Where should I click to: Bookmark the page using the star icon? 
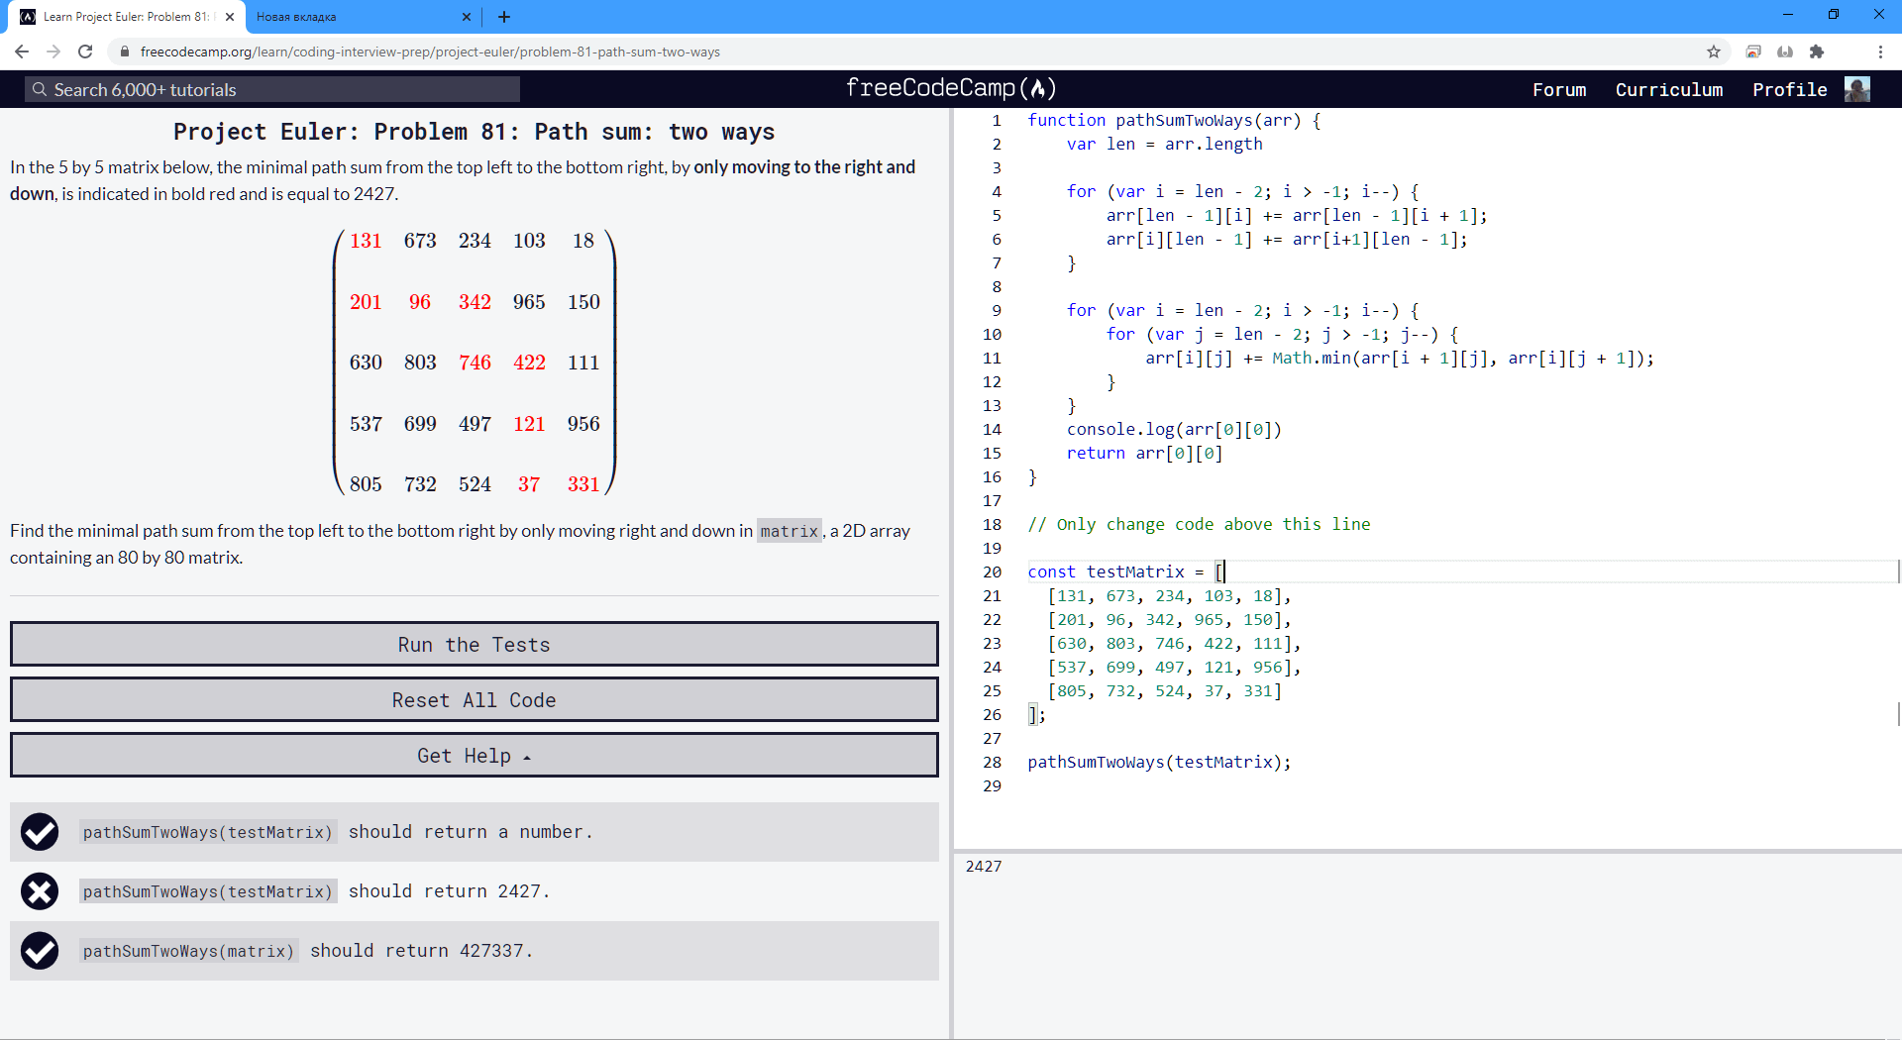1715,52
